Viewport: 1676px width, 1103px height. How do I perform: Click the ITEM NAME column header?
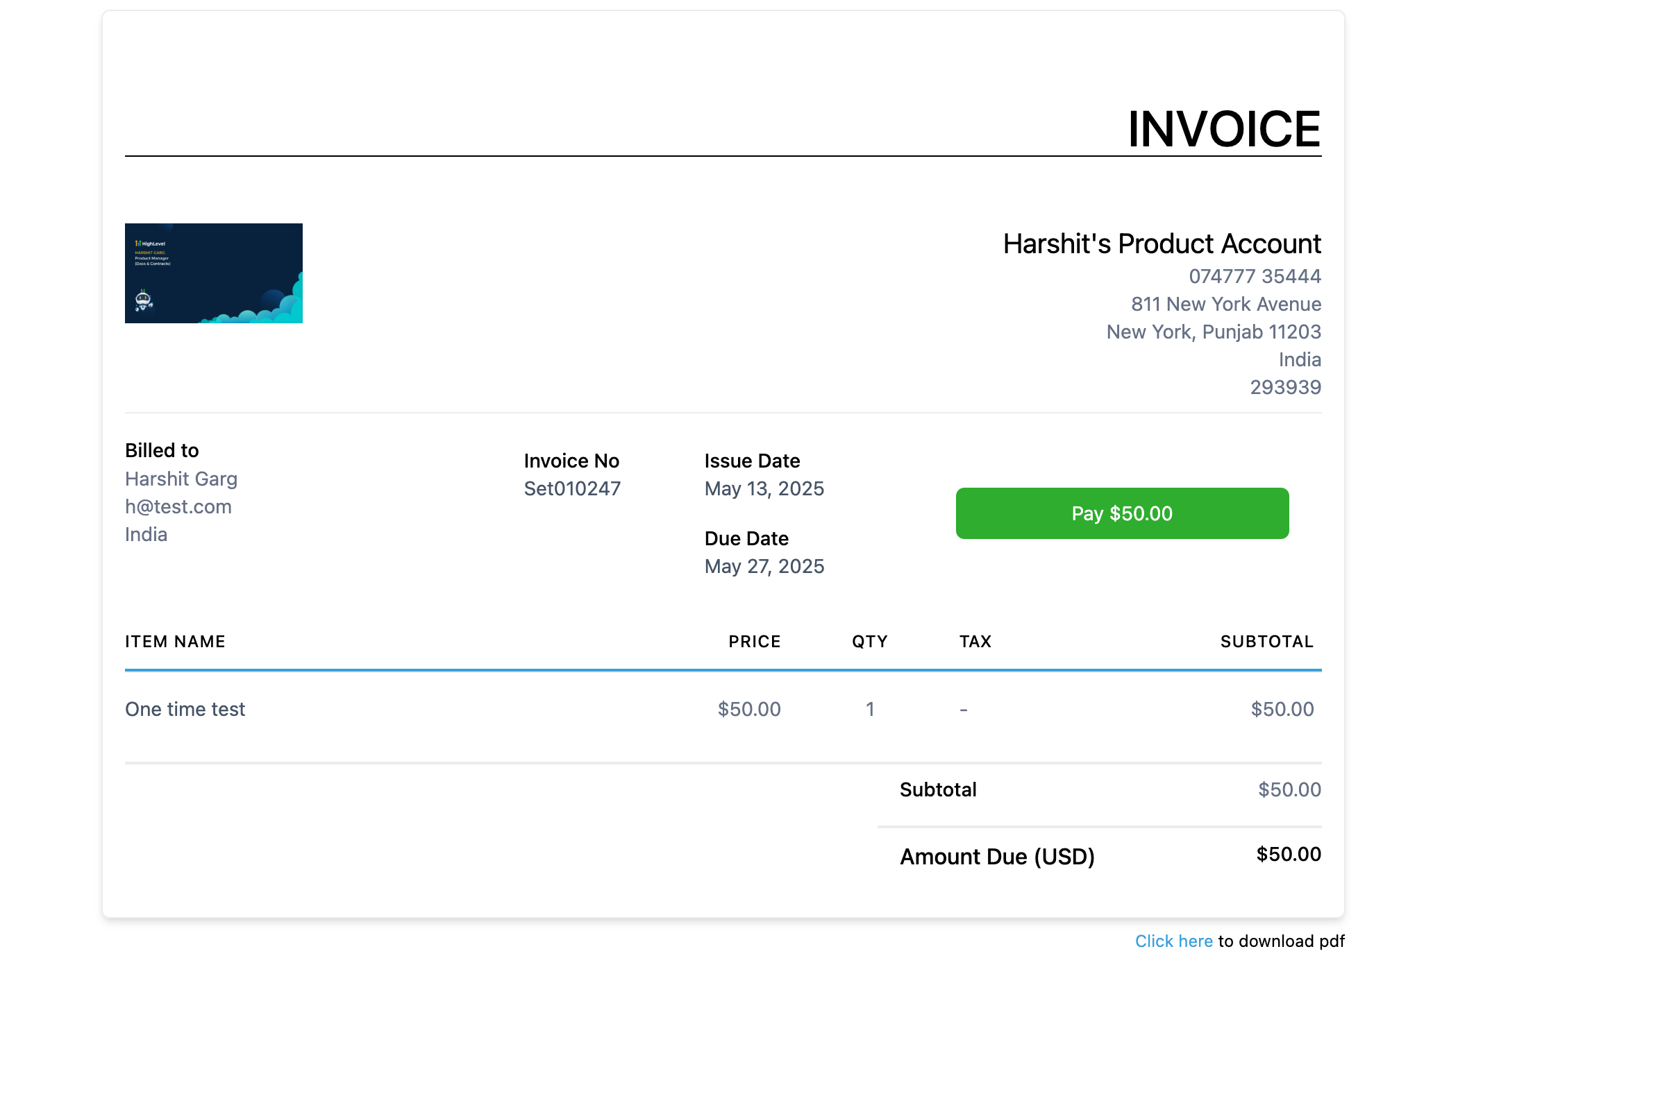click(175, 642)
